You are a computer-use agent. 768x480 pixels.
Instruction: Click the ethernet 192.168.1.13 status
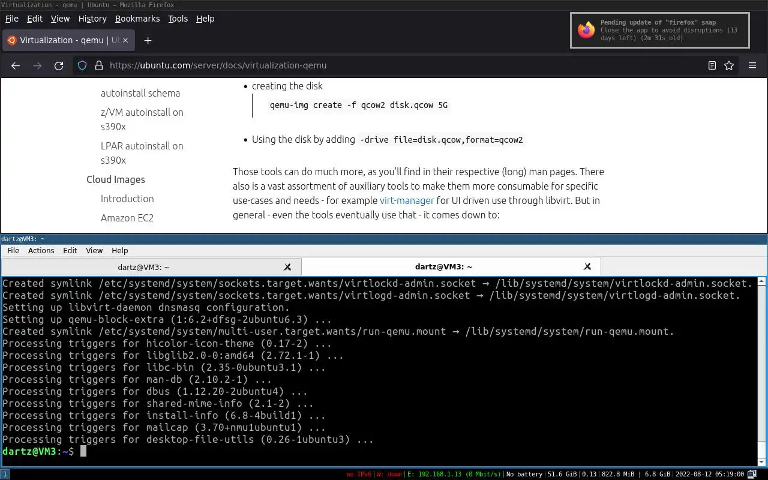454,474
